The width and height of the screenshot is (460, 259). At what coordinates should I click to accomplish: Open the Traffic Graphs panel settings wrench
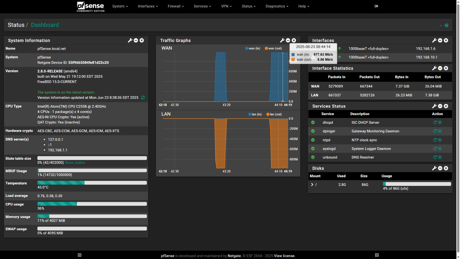click(x=282, y=40)
